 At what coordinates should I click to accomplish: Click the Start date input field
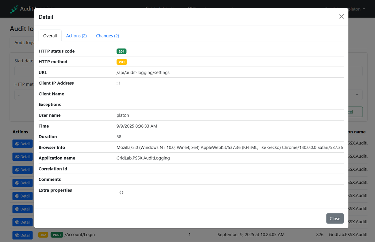pyautogui.click(x=24, y=71)
